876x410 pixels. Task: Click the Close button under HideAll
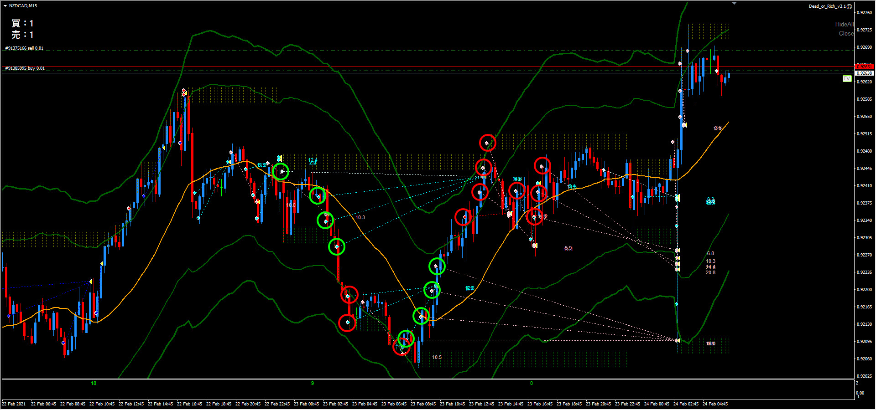(846, 33)
